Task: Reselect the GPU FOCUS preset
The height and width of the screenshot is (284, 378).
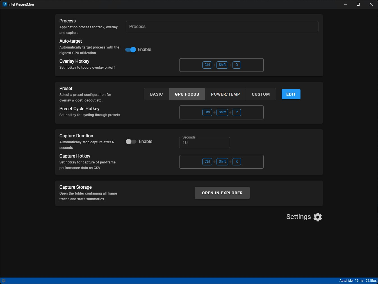Action: (187, 94)
